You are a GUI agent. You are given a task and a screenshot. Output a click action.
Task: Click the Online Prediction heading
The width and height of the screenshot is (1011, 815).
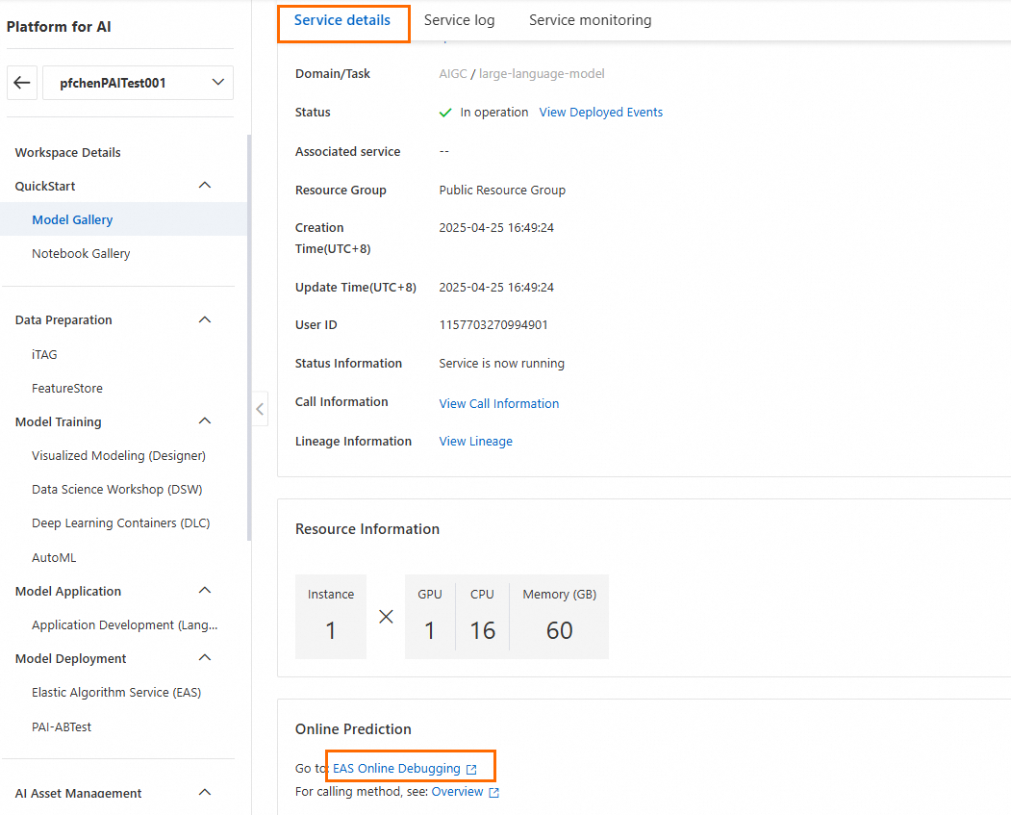[x=353, y=728]
